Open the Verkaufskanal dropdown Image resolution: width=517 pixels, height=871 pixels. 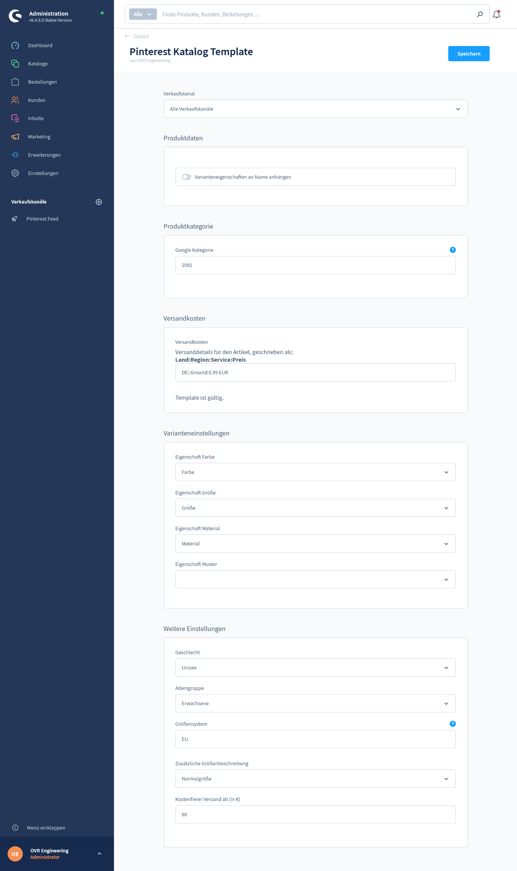(x=315, y=109)
